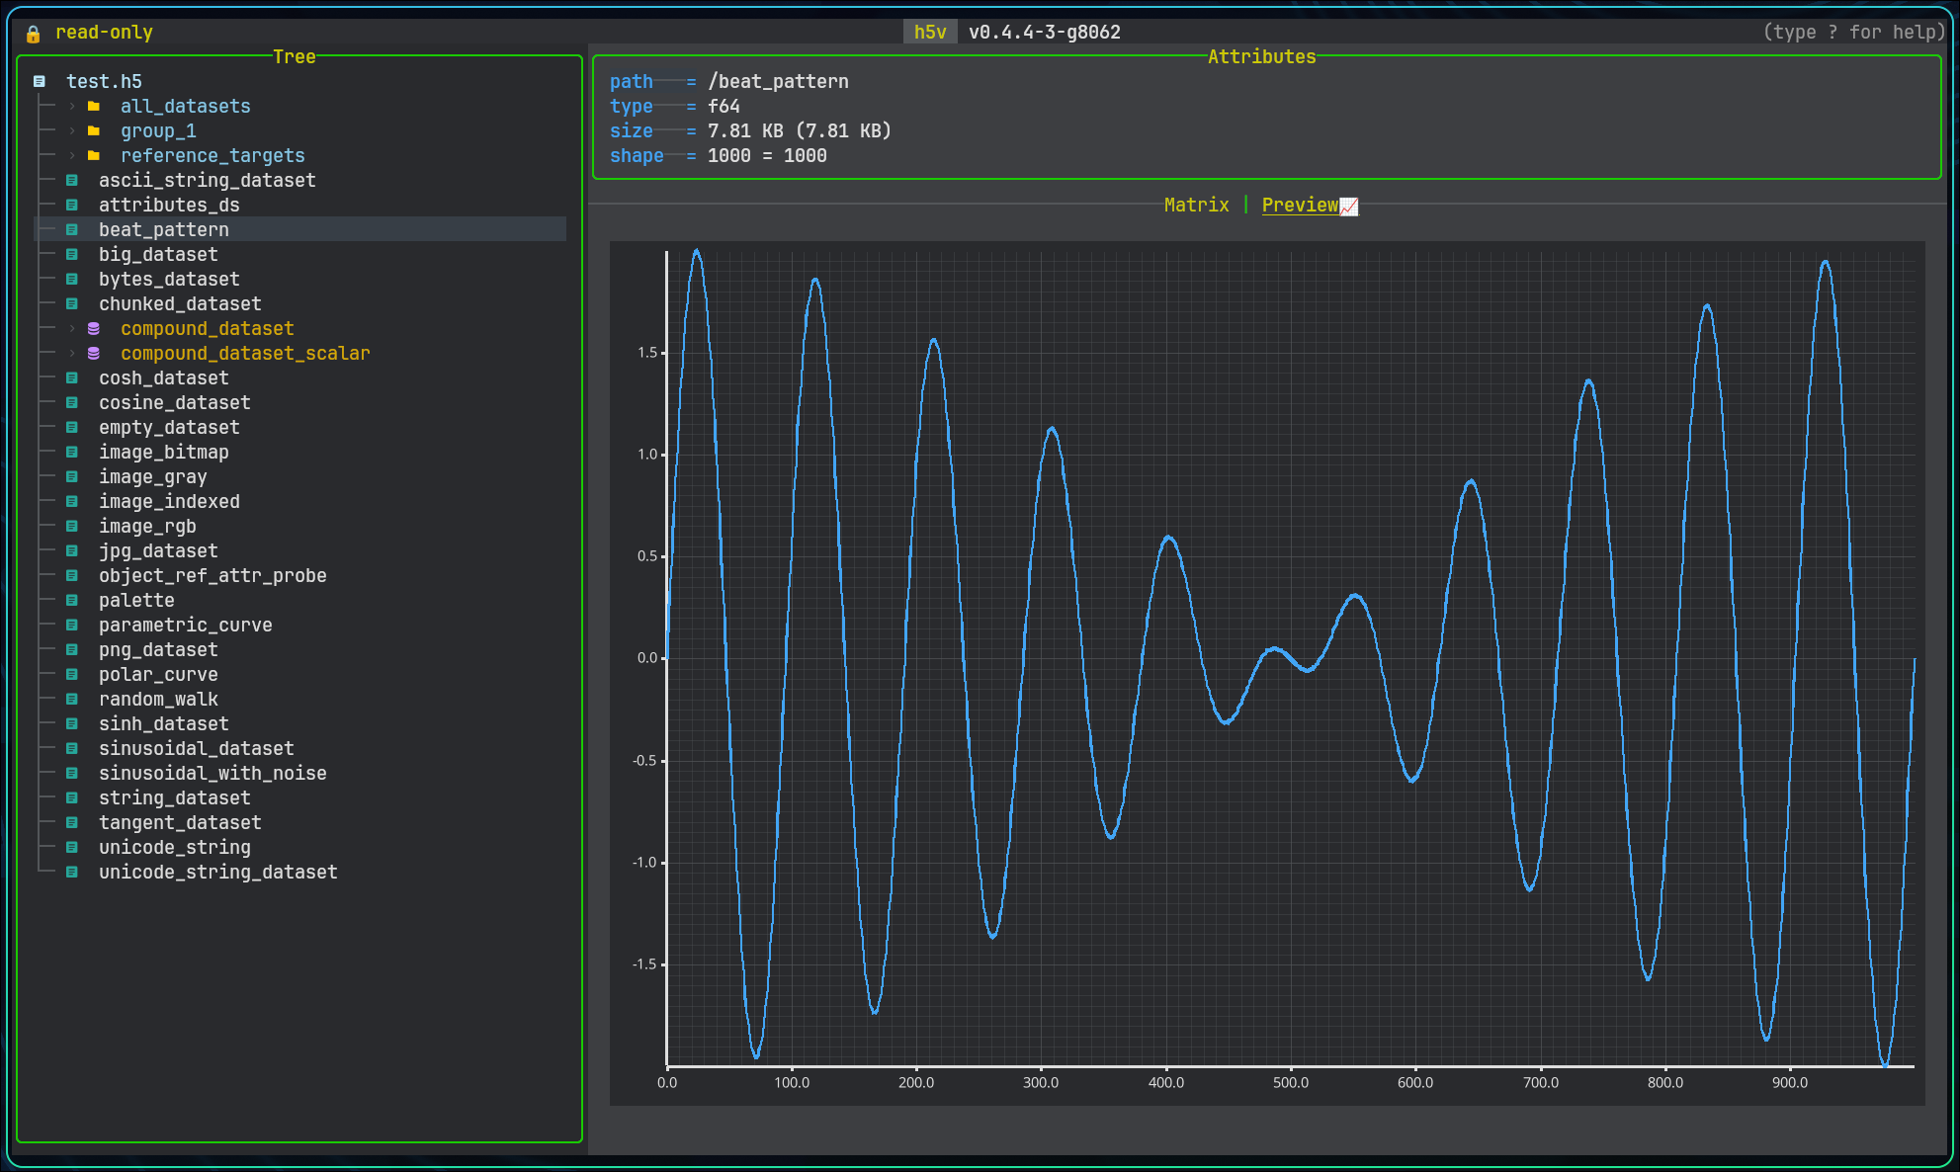Click the first peak of the plotted curve
The width and height of the screenshot is (1960, 1172).
(x=697, y=252)
